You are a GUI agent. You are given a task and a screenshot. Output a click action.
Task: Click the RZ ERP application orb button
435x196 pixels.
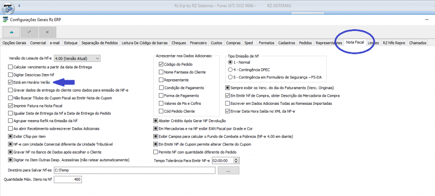[8, 7]
